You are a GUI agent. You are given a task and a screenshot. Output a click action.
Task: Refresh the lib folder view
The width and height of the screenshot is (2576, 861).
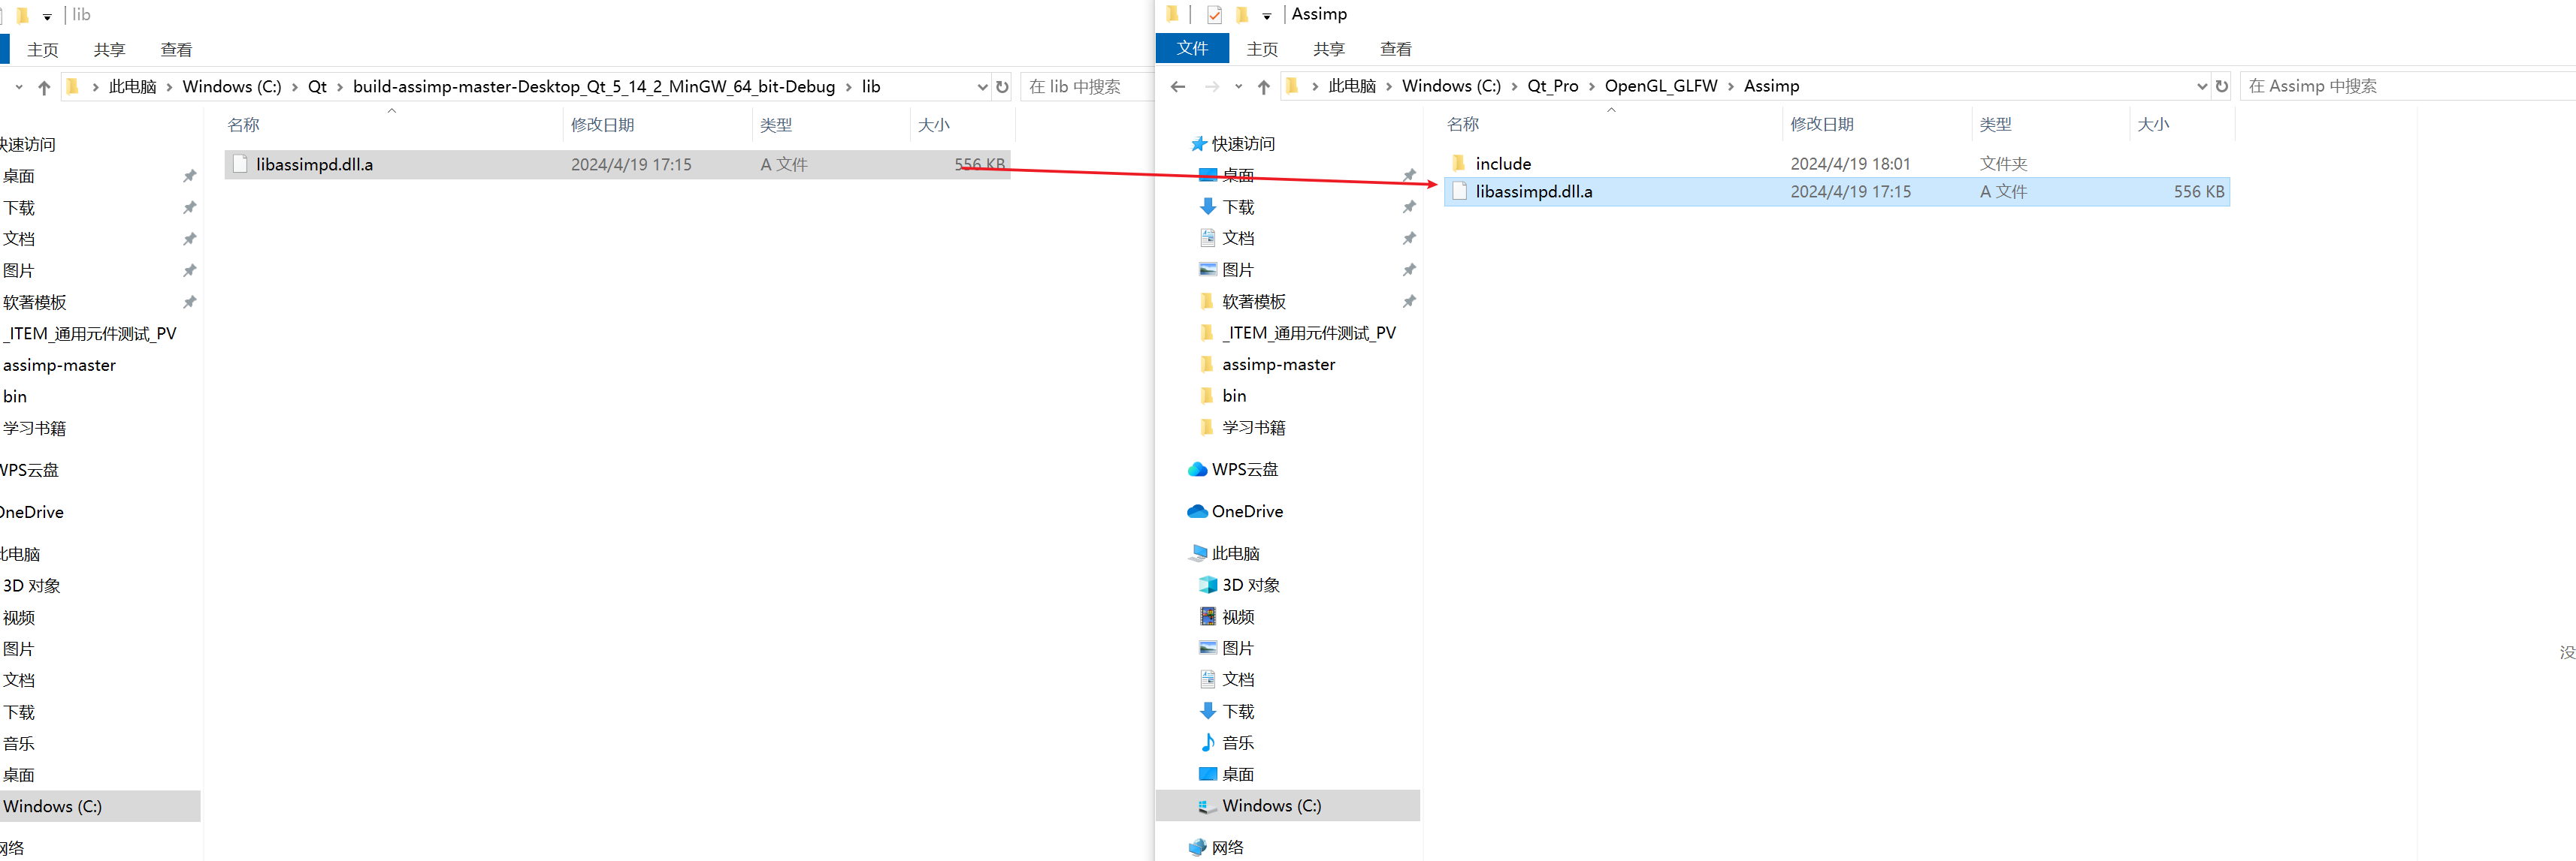[x=1002, y=88]
